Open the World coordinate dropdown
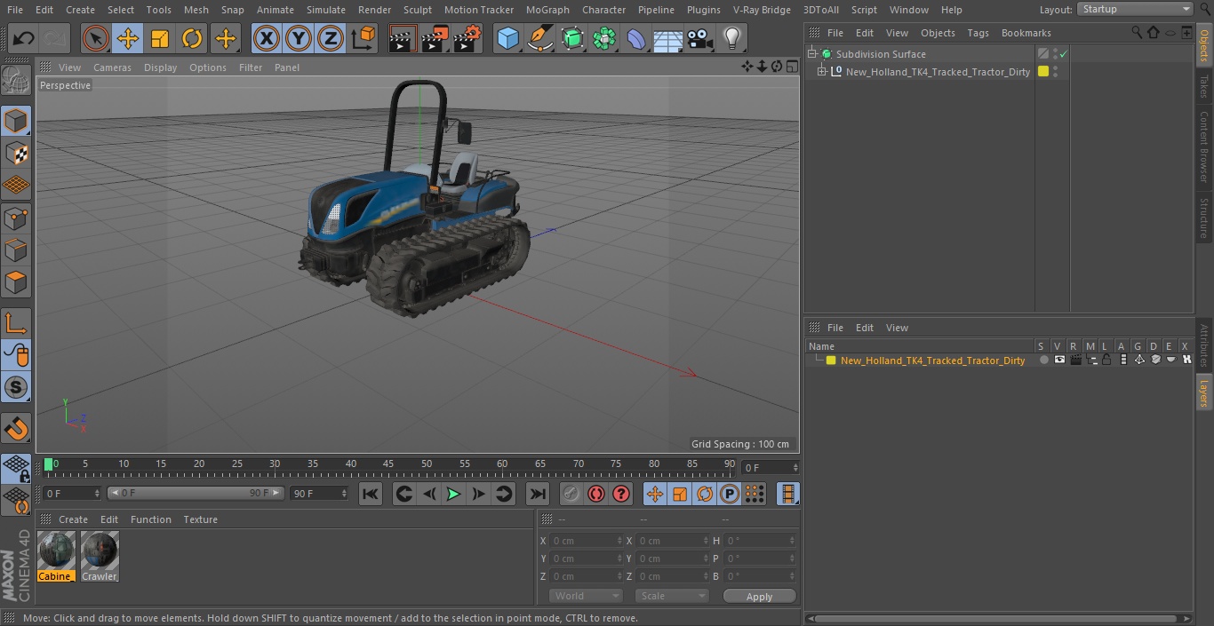 (x=585, y=596)
